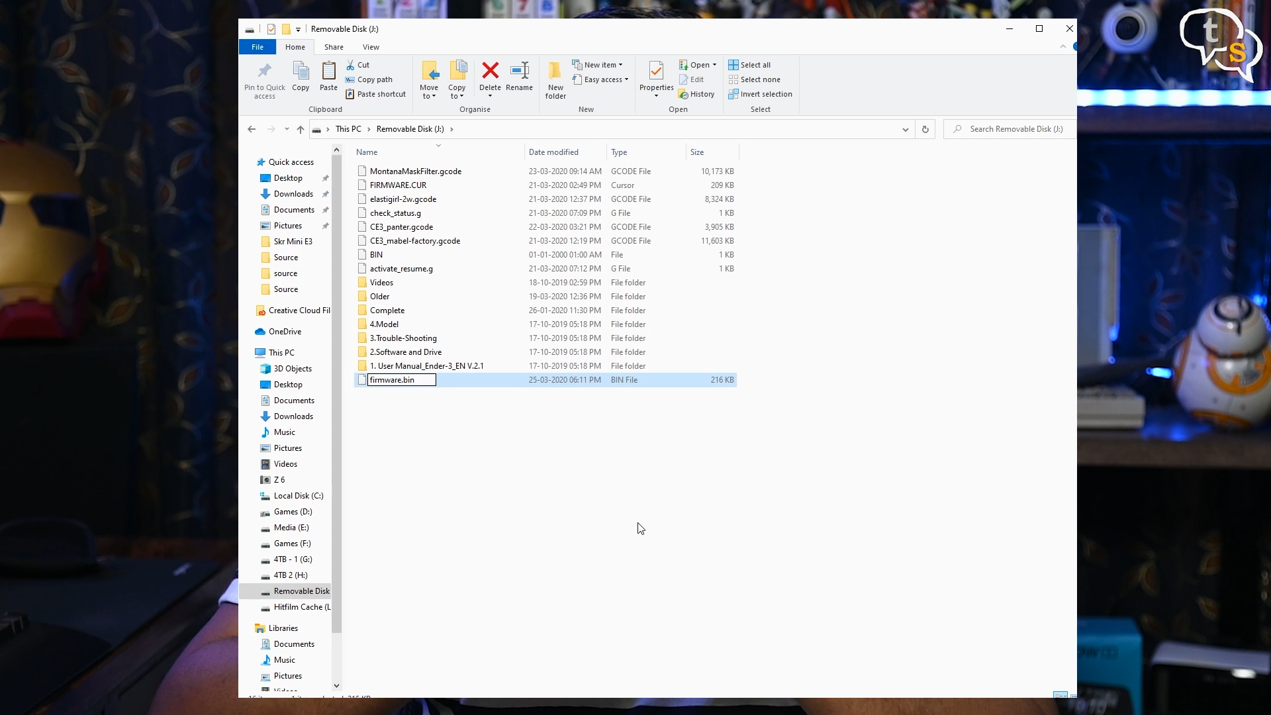Select the Older folder

[379, 297]
